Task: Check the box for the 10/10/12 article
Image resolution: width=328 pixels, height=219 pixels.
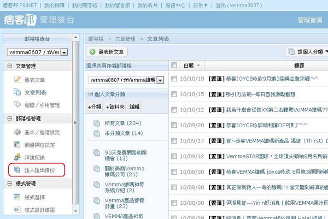Action: (174, 110)
